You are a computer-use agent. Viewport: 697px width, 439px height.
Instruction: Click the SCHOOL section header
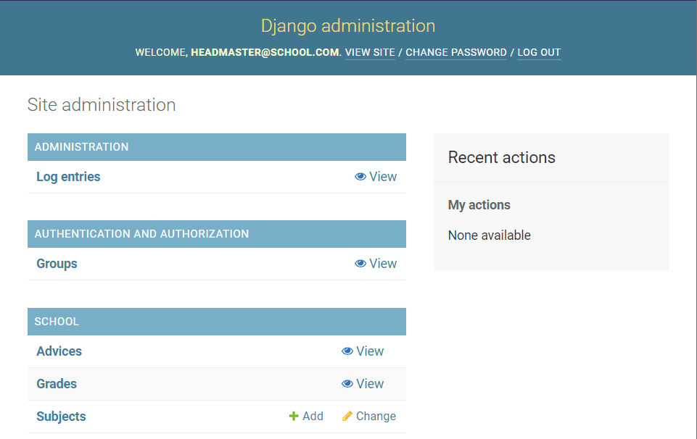(57, 322)
